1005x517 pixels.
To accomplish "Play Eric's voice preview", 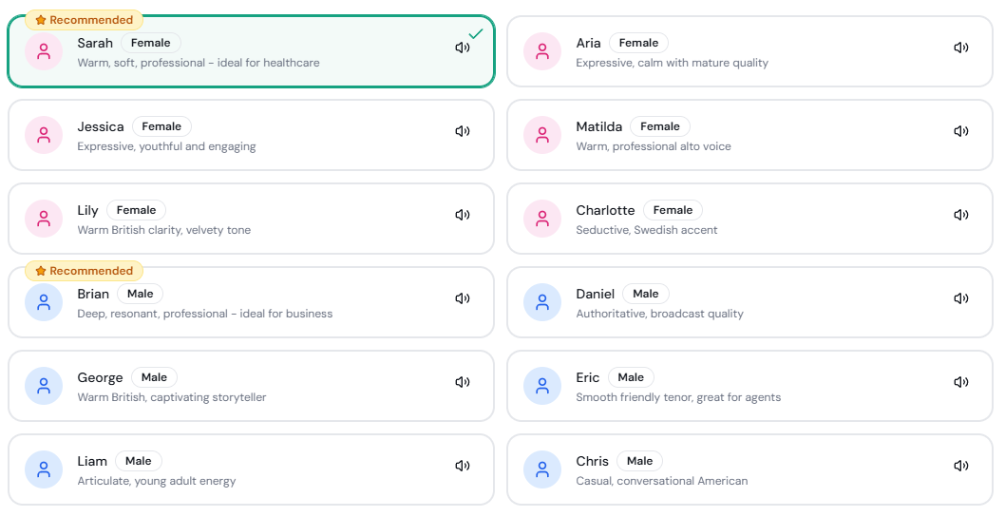I will 960,382.
